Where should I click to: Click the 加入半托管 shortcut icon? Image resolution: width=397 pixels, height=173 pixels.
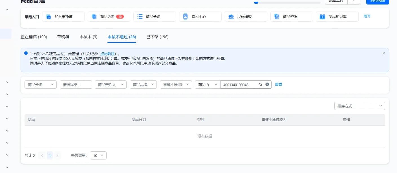(x=48, y=17)
